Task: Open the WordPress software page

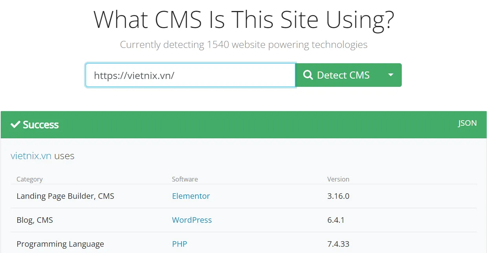Action: point(192,220)
